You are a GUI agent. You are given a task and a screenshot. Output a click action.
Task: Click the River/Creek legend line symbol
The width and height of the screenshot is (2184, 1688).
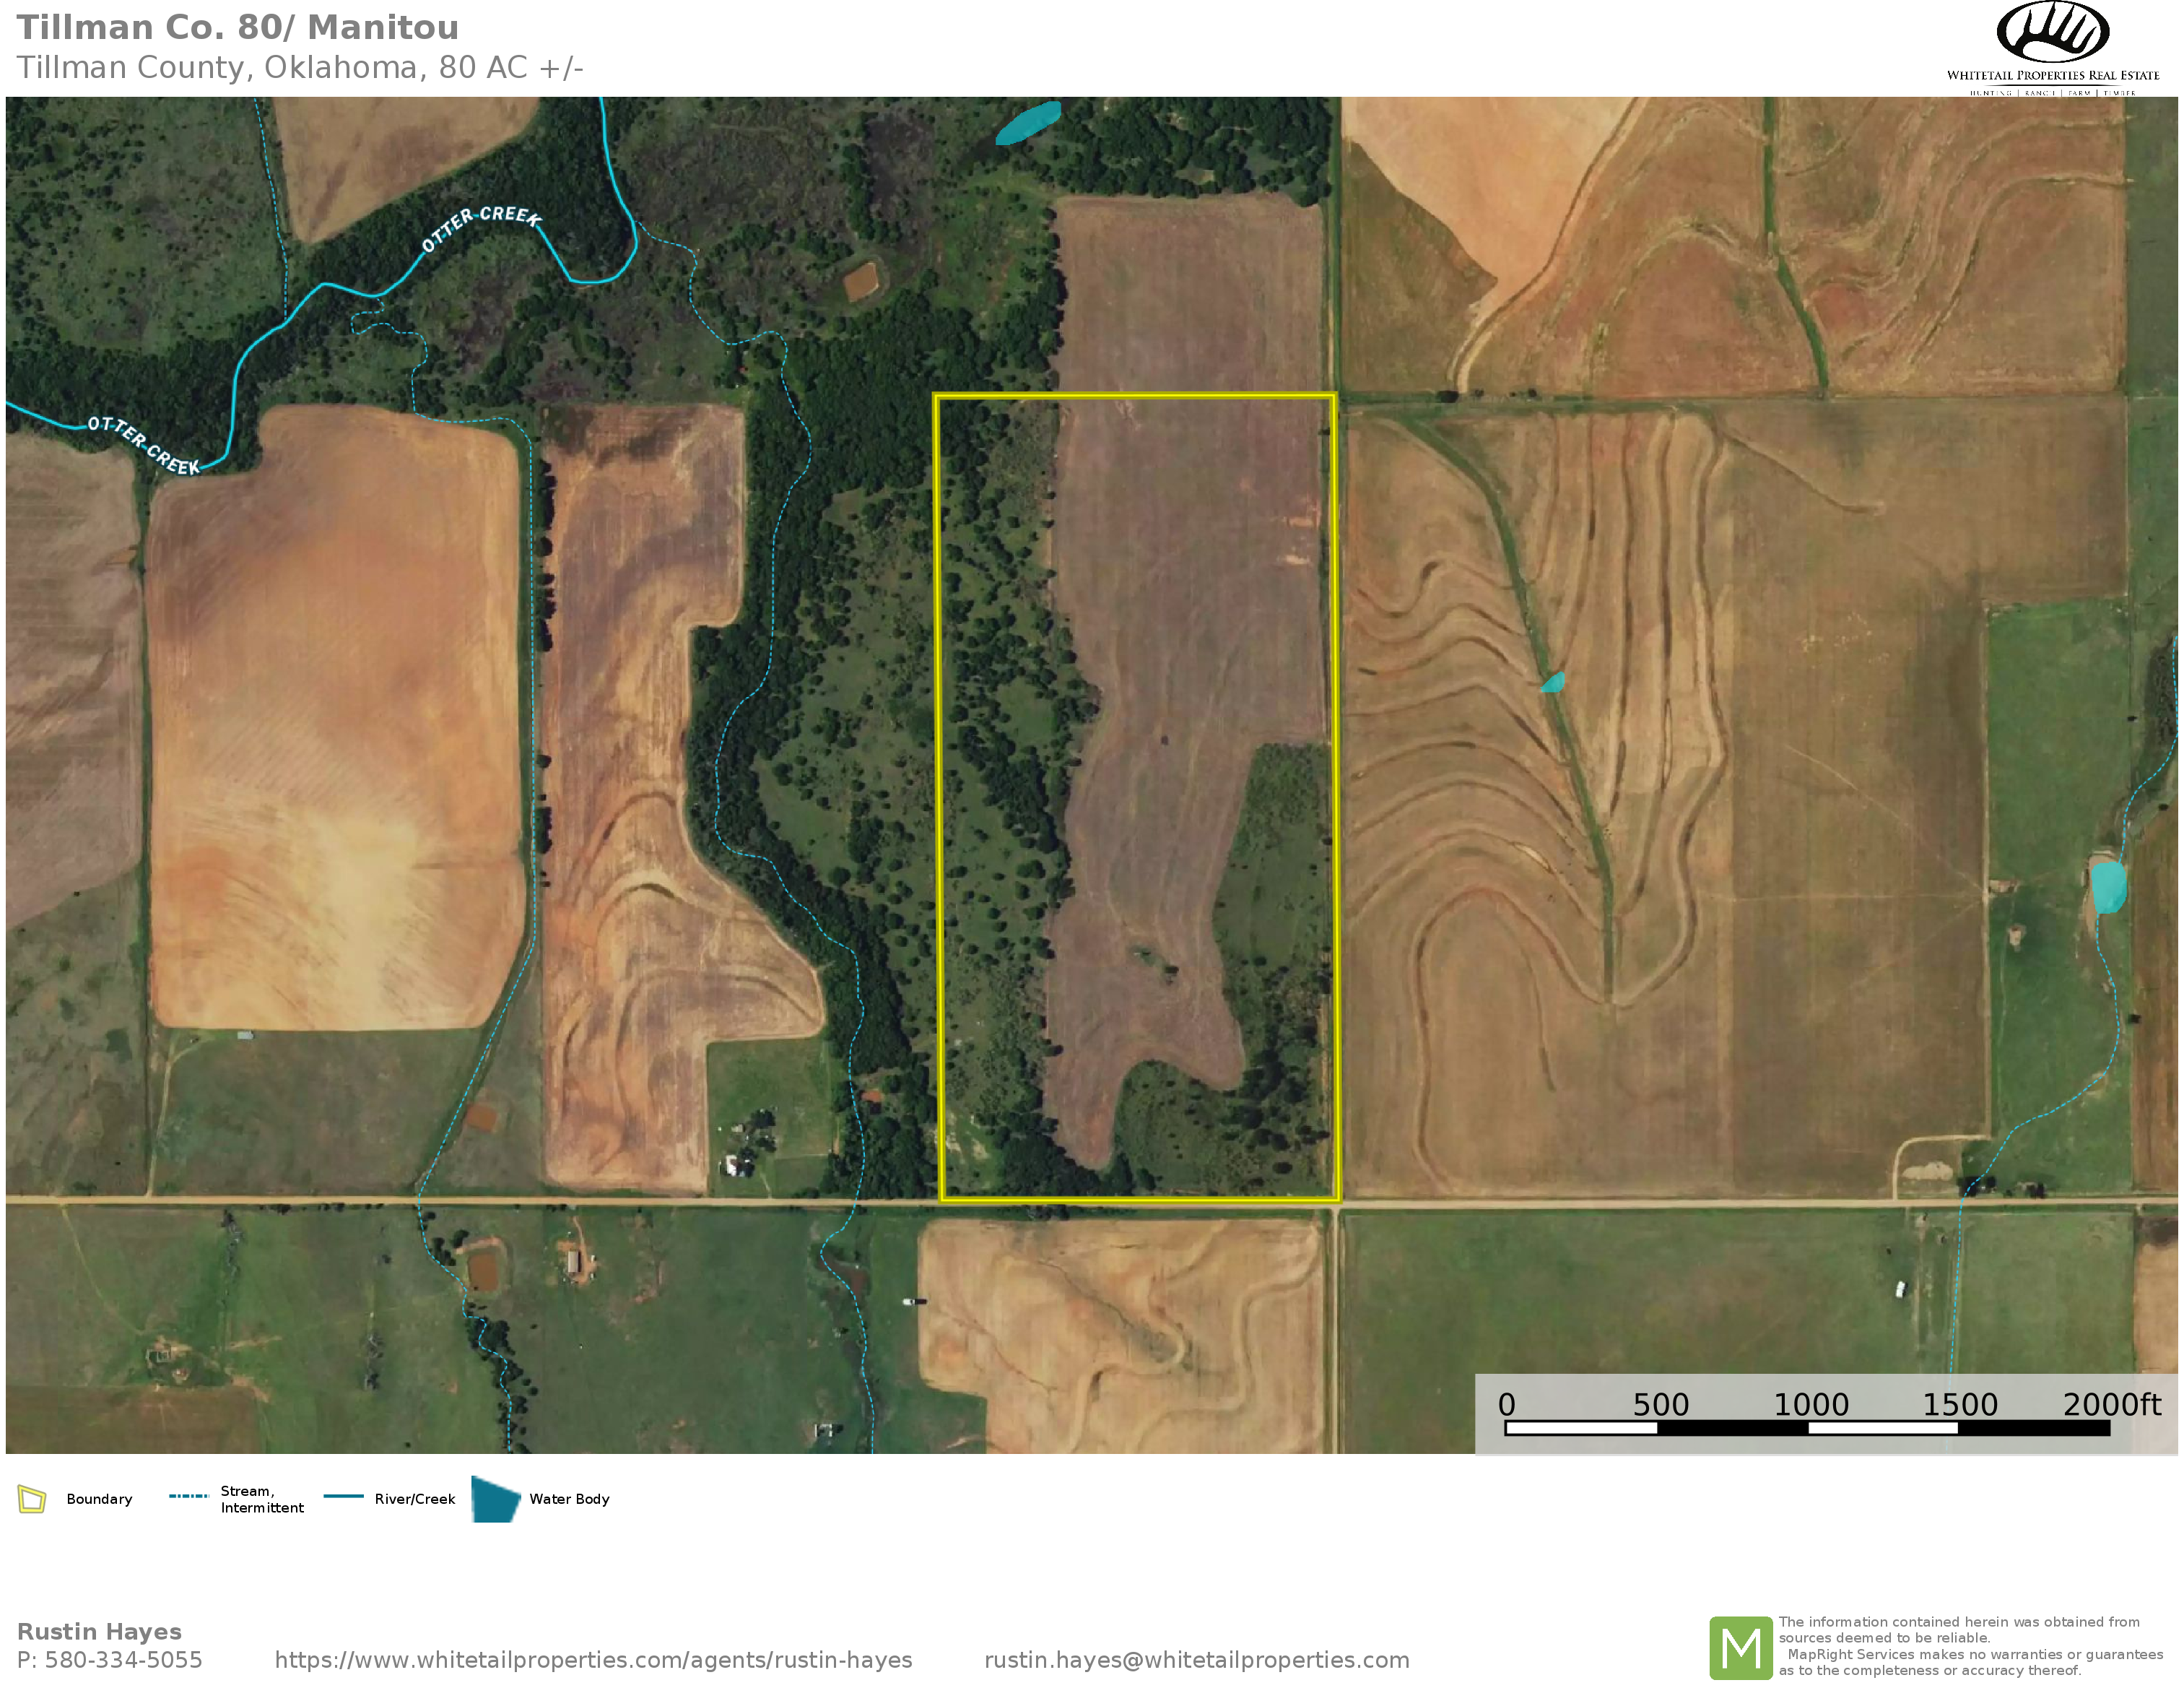click(x=343, y=1496)
